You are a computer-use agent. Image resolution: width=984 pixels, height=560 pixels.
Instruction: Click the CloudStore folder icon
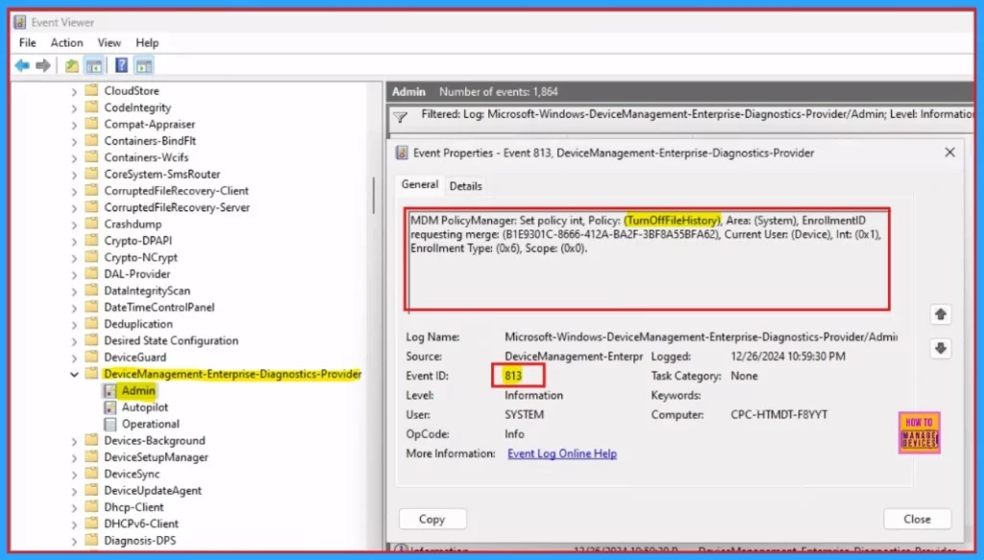coord(91,90)
